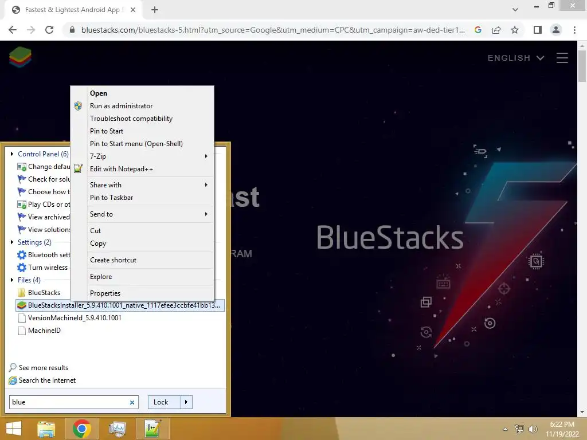Open Play CDs or other media result

(x=44, y=205)
